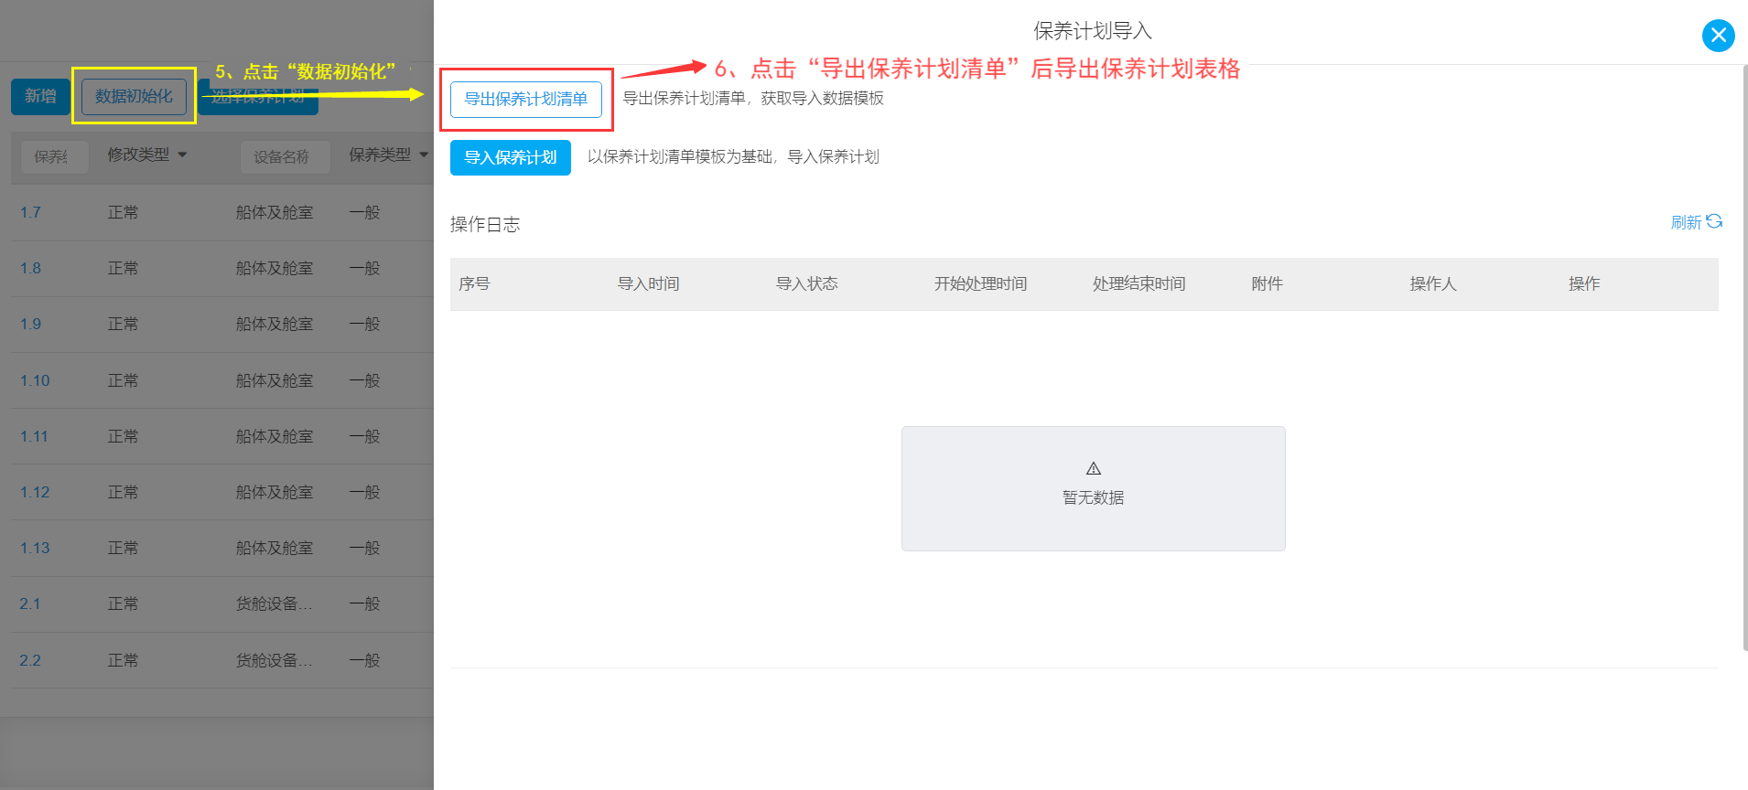Click the 序号 column header

(x=474, y=283)
